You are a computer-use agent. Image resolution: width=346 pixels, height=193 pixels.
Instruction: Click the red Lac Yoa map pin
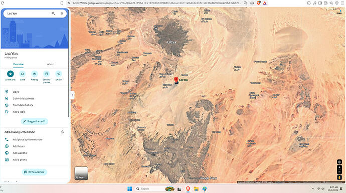[176, 80]
